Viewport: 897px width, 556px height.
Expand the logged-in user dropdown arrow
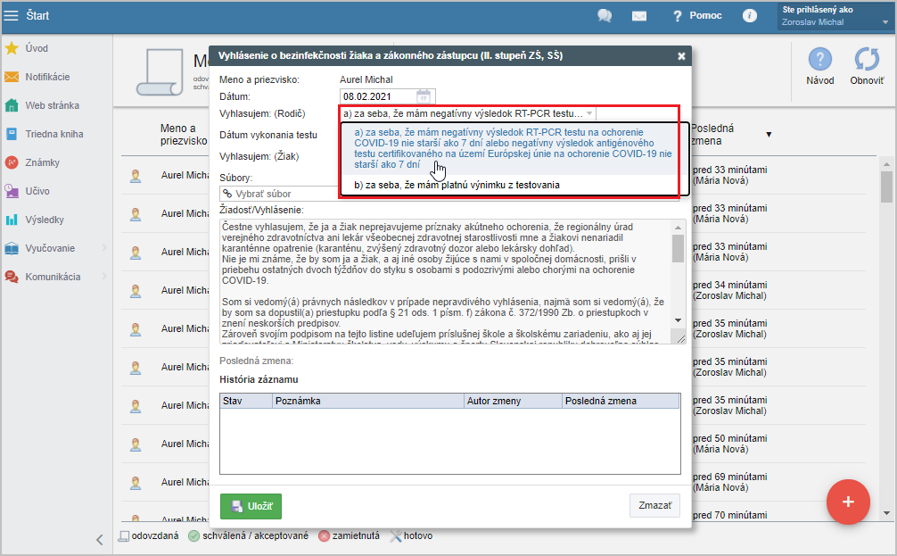click(885, 22)
